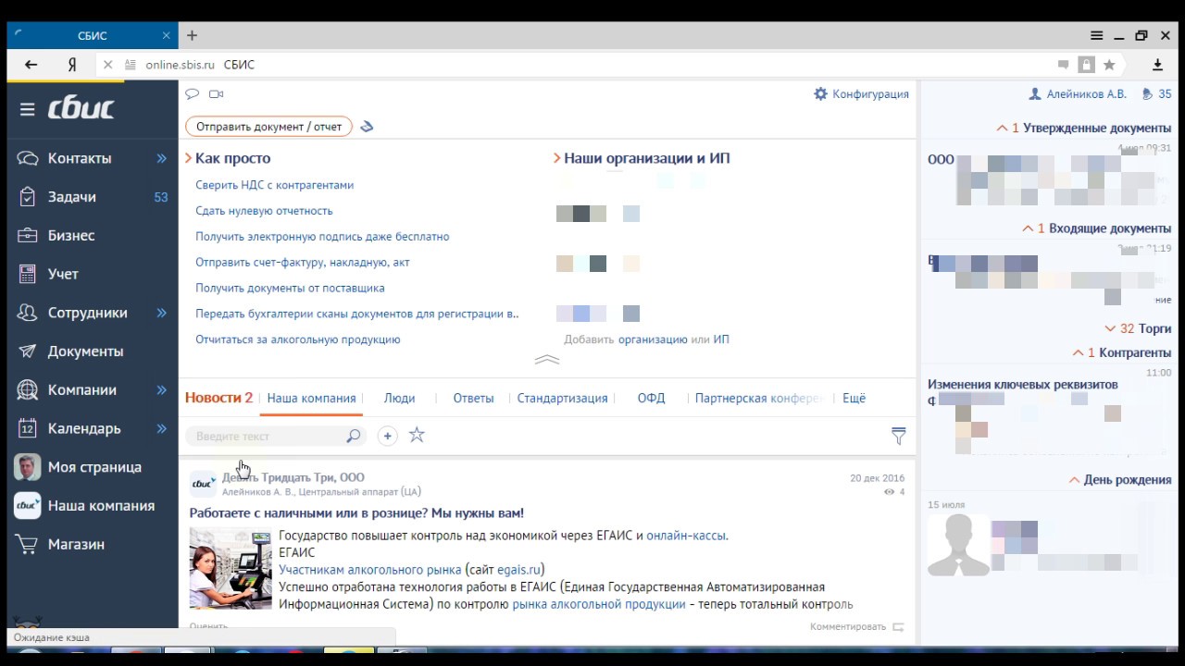Expand the Календарь submenu arrows

click(161, 428)
